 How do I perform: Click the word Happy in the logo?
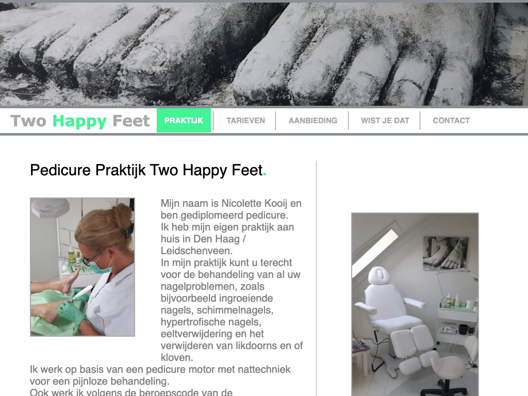[x=79, y=122]
